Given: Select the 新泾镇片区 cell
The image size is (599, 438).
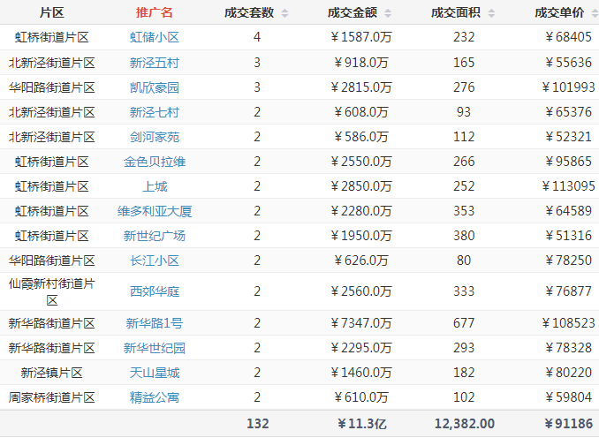Looking at the screenshot, I should 51,373.
